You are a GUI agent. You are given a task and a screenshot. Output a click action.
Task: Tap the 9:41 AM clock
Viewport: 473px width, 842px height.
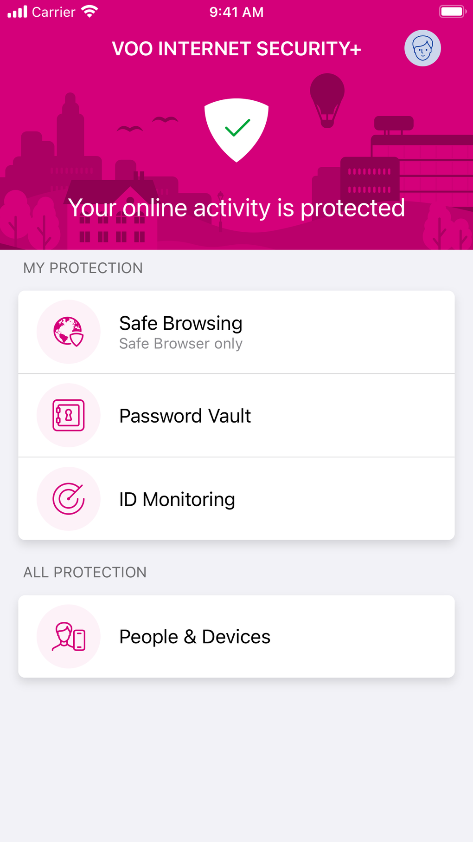pyautogui.click(x=236, y=12)
